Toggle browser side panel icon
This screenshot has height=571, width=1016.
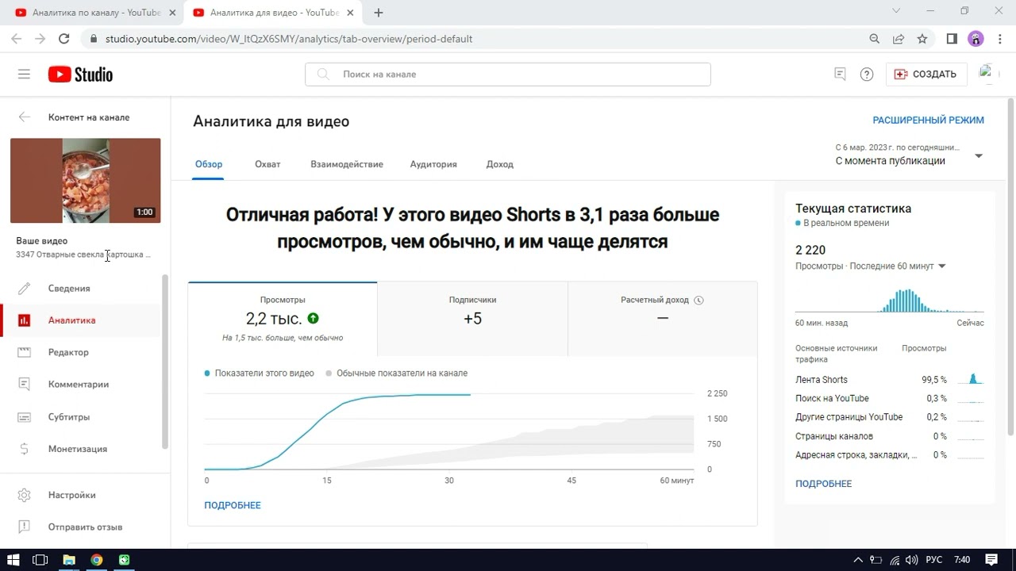[952, 38]
